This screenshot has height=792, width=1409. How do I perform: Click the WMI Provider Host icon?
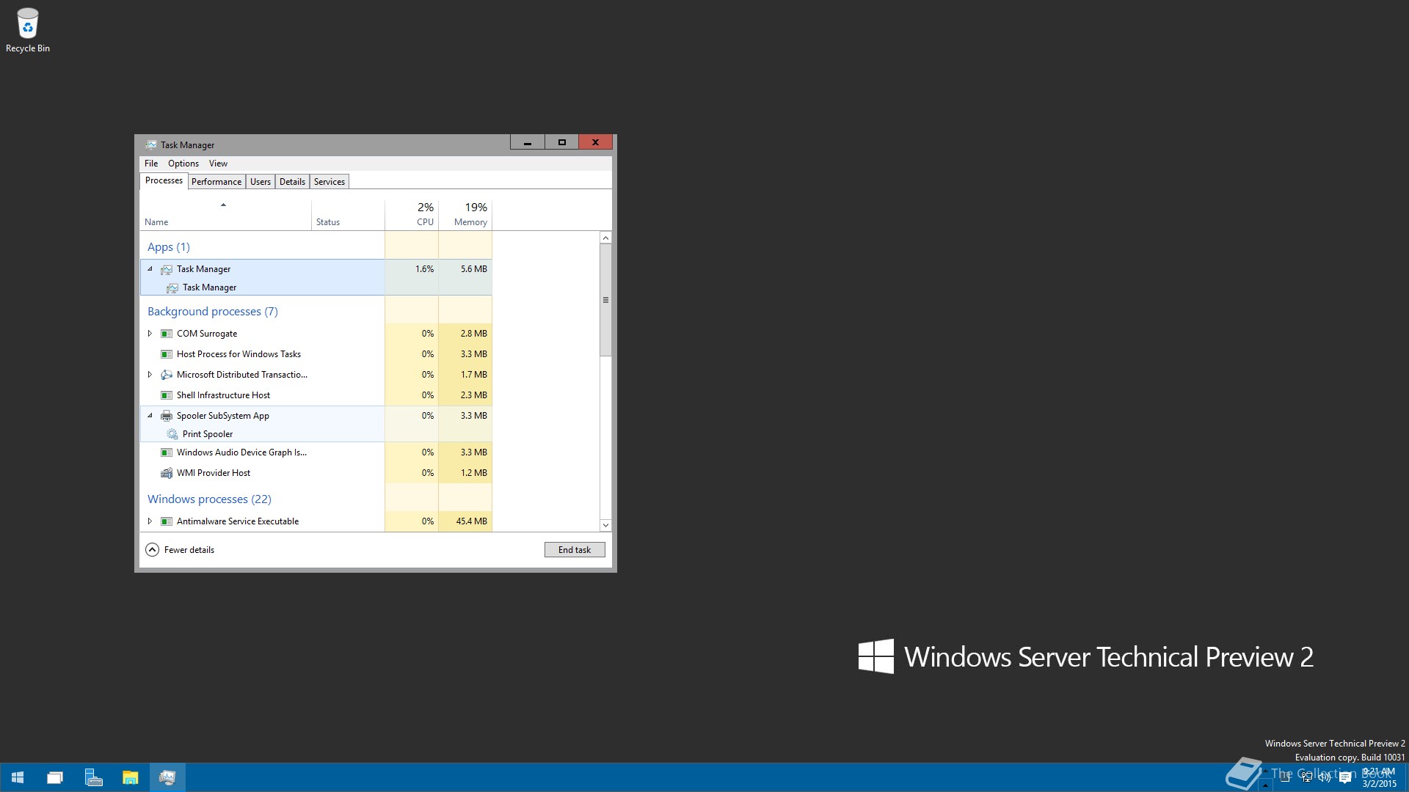(x=167, y=473)
